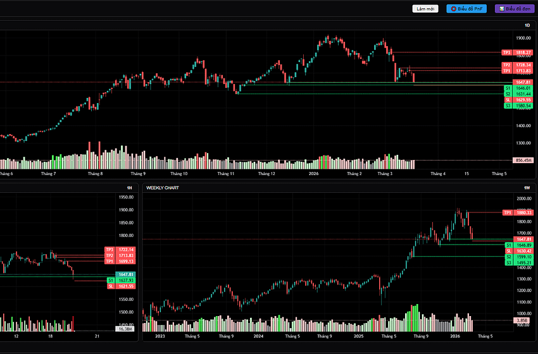This screenshot has height=354, width=538.
Task: Click the WEEKLY CHART panel title
Action: (x=162, y=188)
